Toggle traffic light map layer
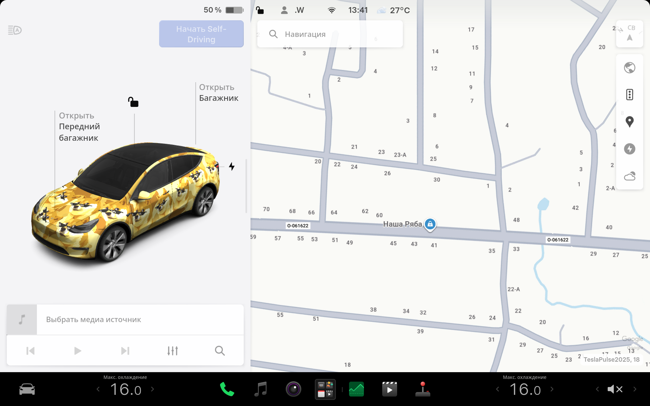The image size is (650, 406). 630,95
